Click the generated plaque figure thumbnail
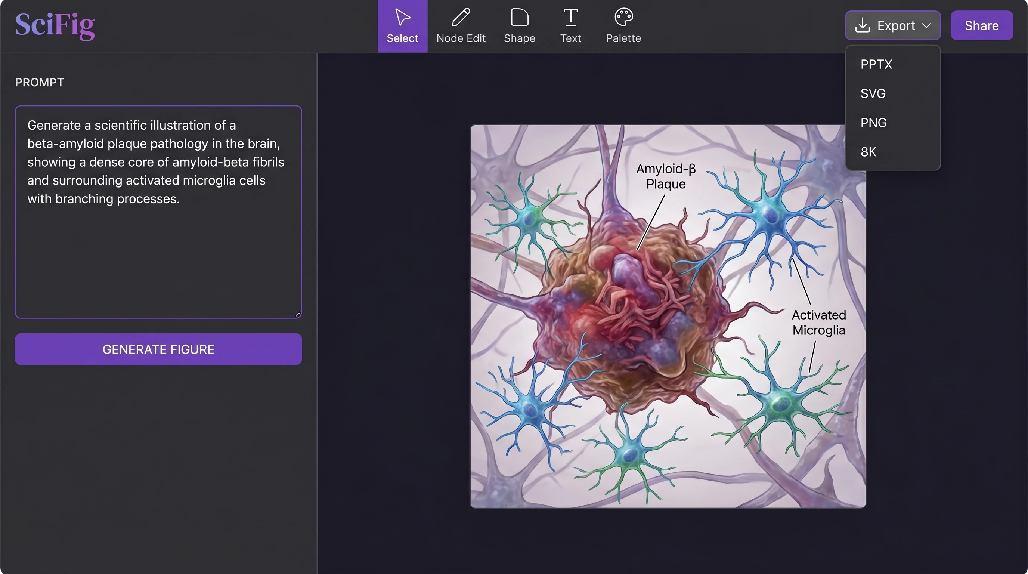The height and width of the screenshot is (574, 1028). click(x=668, y=316)
